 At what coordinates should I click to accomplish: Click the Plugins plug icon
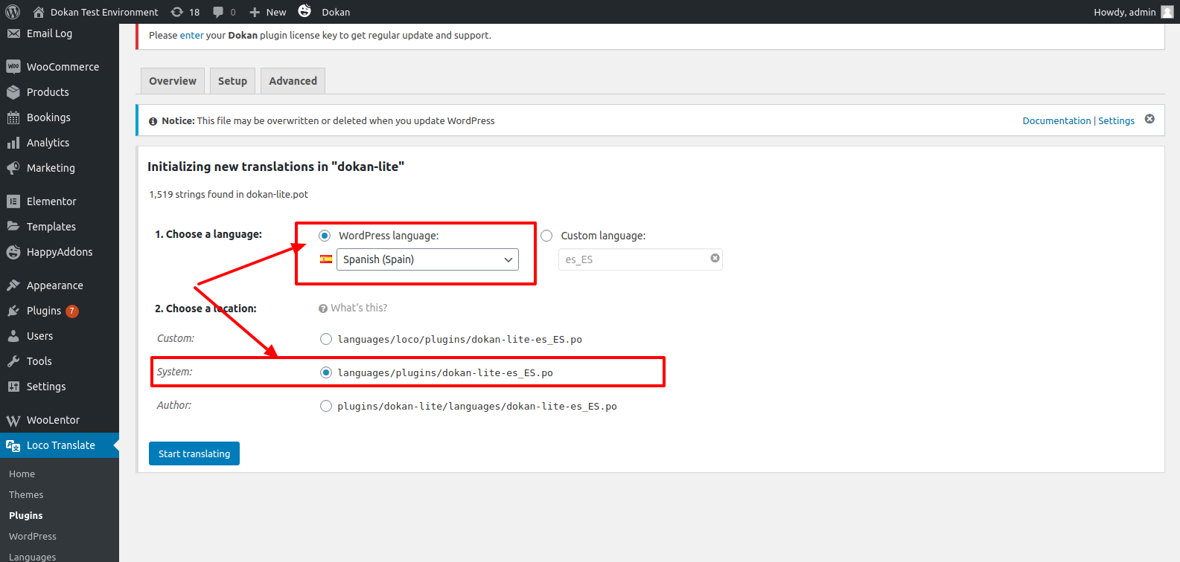13,311
